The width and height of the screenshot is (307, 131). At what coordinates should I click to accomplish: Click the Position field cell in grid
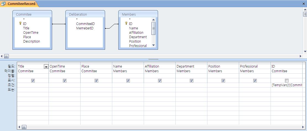point(223,66)
